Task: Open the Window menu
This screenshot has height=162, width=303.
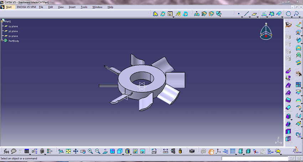Action: (97, 7)
